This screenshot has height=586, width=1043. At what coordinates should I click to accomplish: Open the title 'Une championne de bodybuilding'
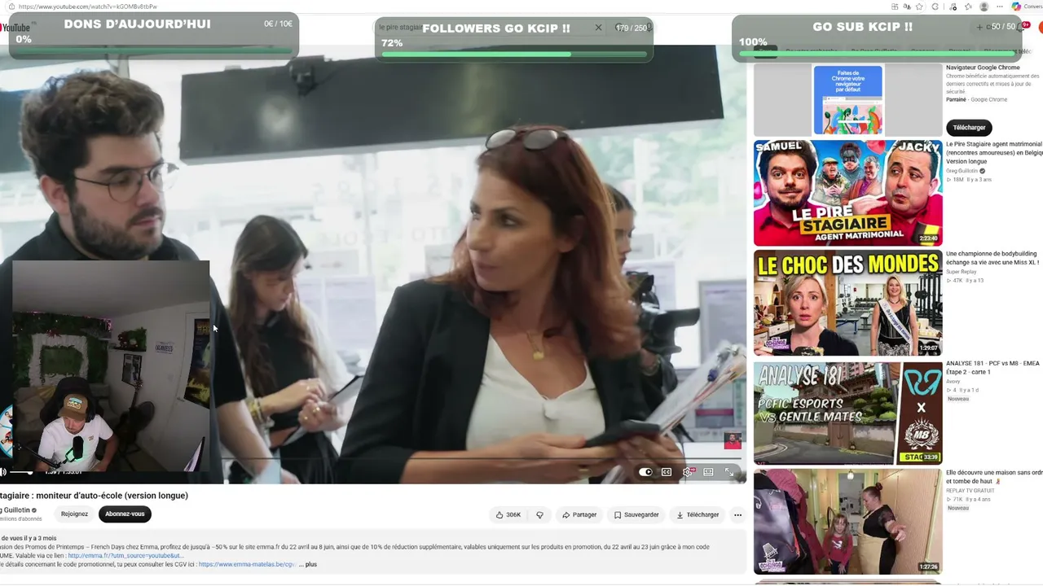coord(992,258)
